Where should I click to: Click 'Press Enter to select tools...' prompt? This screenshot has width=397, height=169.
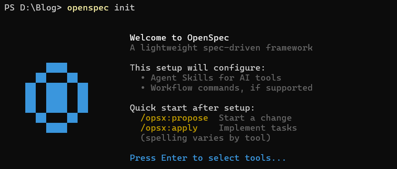point(208,158)
